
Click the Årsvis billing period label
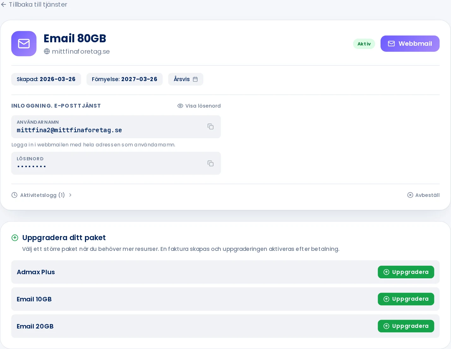pos(182,79)
